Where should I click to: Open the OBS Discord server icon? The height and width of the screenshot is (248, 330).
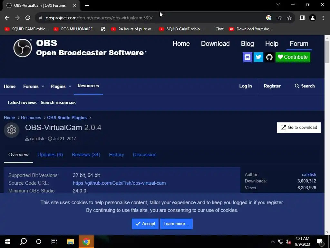247,57
